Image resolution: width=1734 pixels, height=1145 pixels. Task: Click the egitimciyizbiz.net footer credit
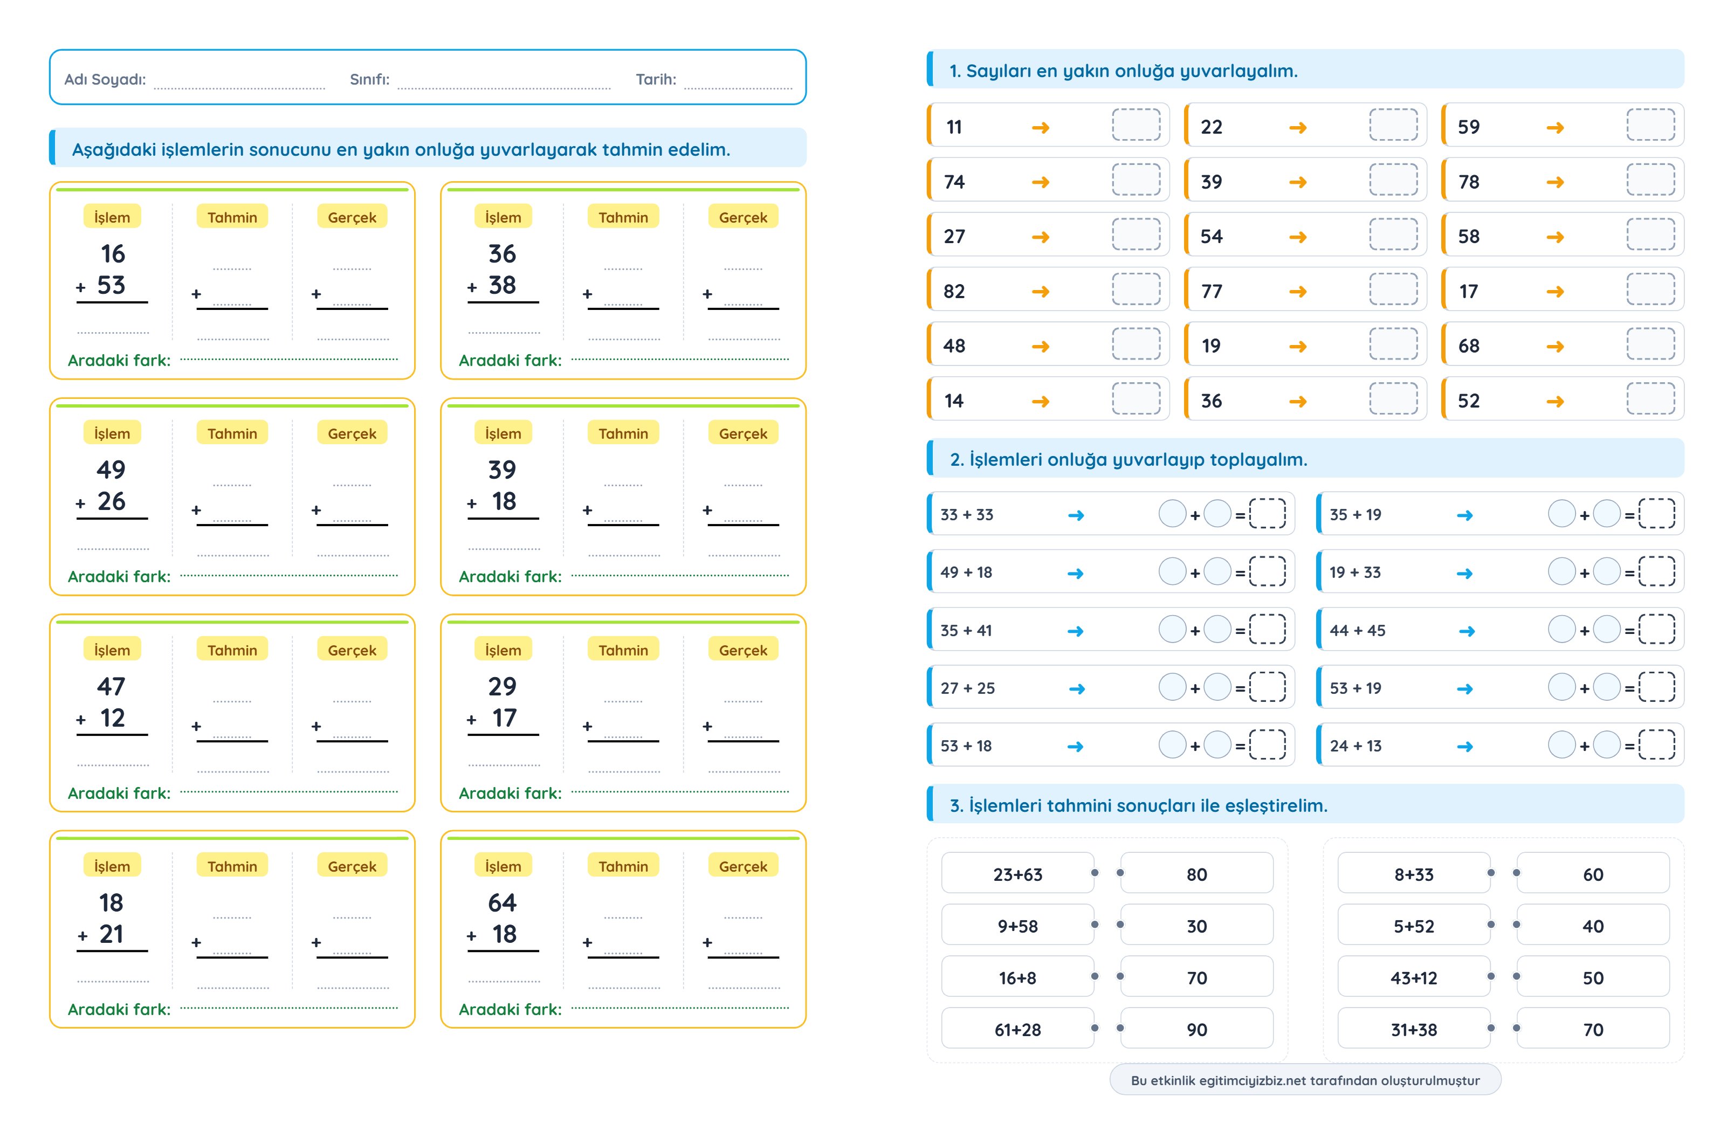[1304, 1080]
